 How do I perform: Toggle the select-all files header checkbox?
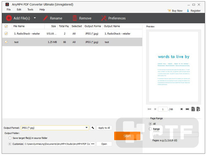click(x=6, y=26)
